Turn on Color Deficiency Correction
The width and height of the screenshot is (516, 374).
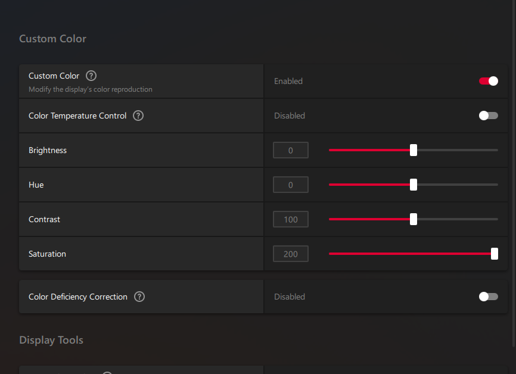(489, 297)
